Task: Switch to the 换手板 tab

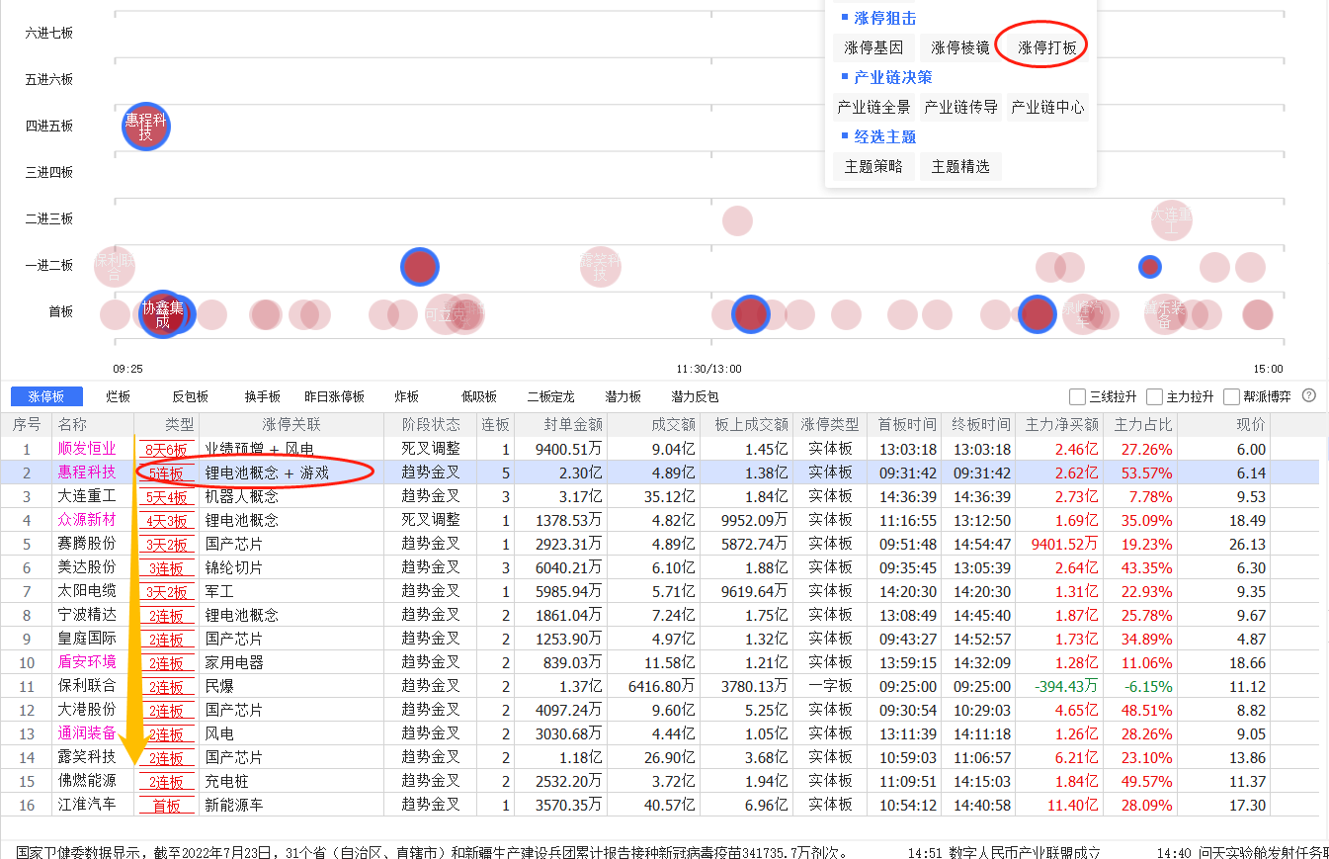Action: (263, 396)
